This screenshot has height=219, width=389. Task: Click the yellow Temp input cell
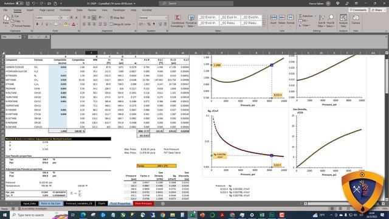[x=157, y=165]
